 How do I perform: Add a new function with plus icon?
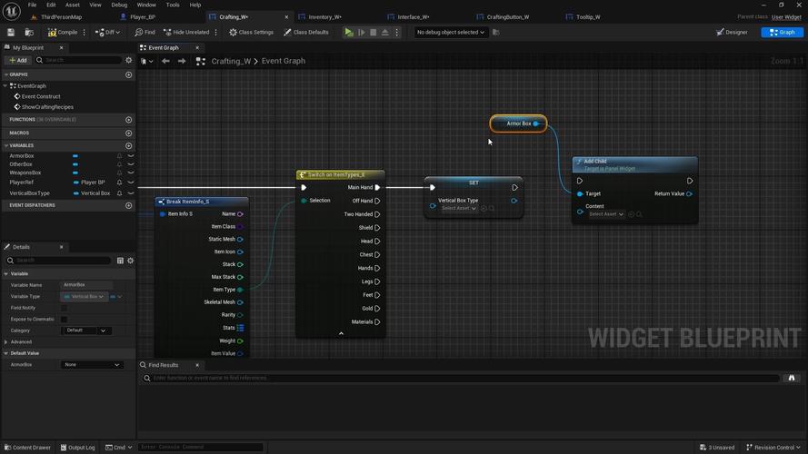click(129, 120)
